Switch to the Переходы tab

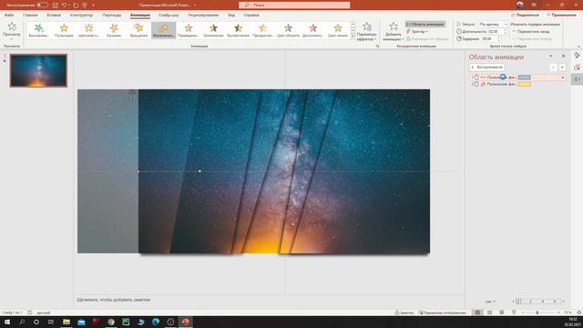[111, 15]
